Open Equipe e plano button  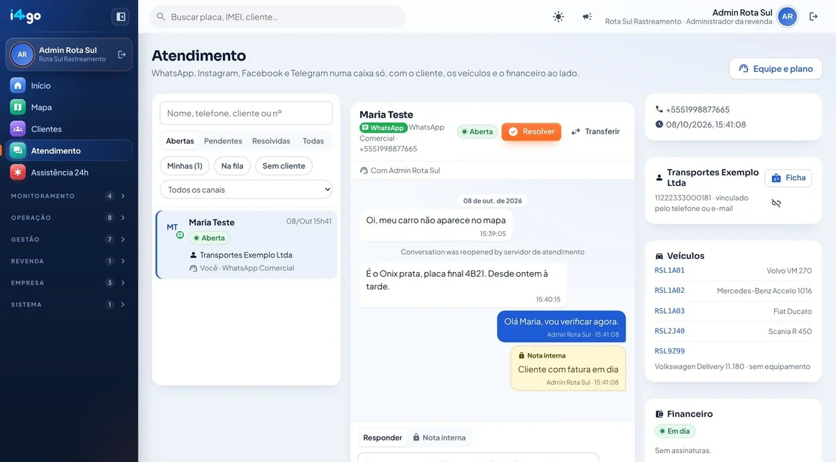[x=775, y=68]
